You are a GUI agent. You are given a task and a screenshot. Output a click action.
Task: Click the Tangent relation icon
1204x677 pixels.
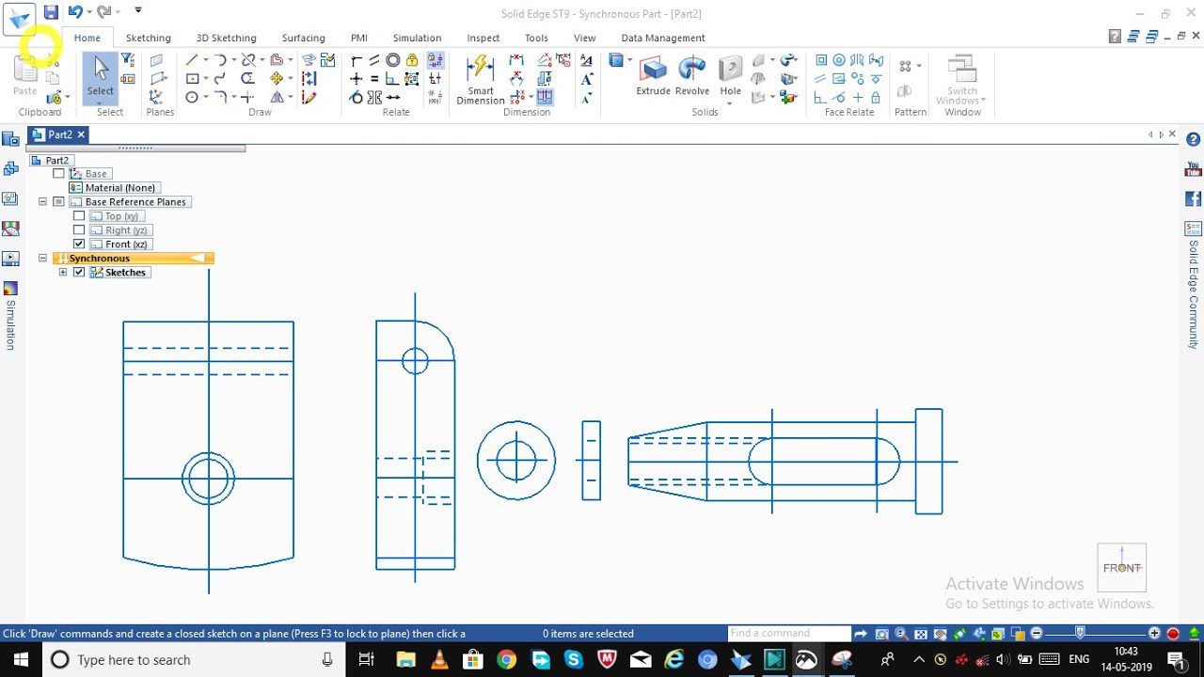click(356, 97)
